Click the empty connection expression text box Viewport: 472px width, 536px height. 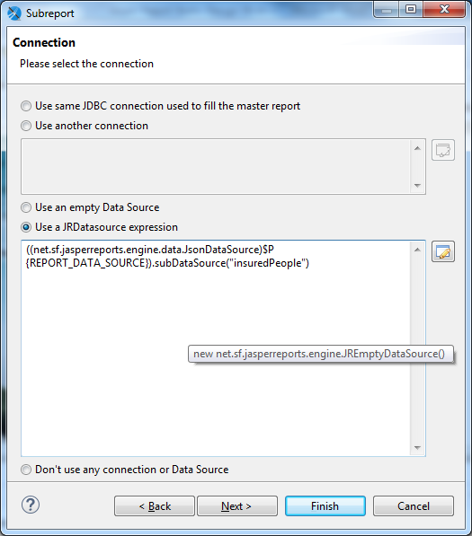click(216, 166)
